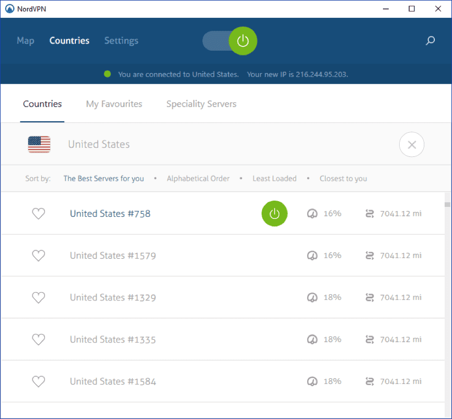Click distance icon for server #1579

coord(369,255)
